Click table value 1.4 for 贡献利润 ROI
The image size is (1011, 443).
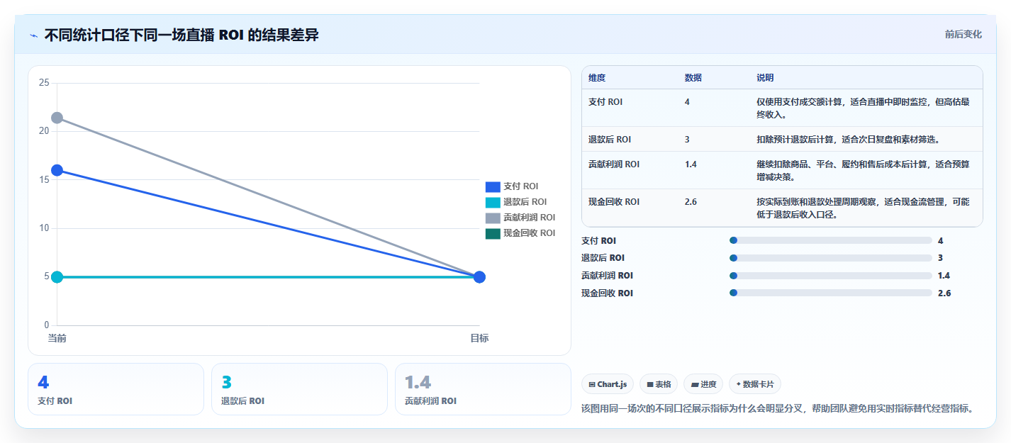point(691,164)
